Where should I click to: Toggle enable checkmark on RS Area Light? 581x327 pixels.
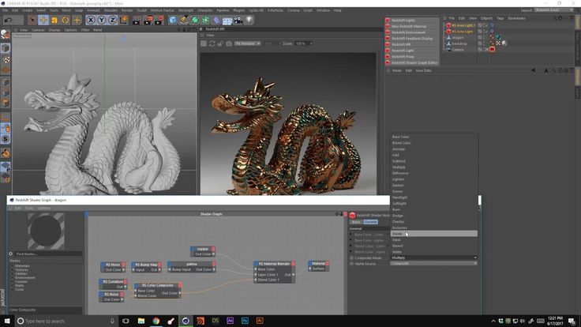[x=488, y=32]
